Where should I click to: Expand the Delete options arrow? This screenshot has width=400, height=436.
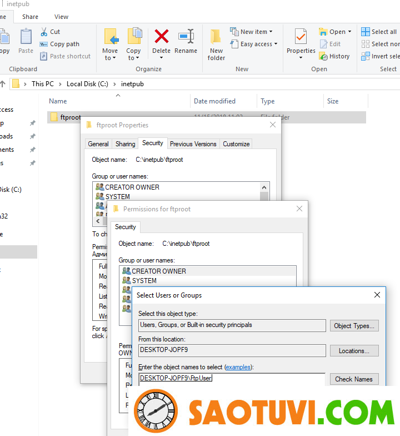coord(161,58)
